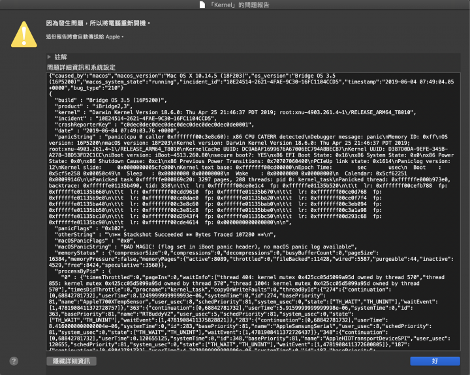Click the "incident" : "10E24514-2621..." line
Screen dimensions: 470x375
(x=136, y=119)
